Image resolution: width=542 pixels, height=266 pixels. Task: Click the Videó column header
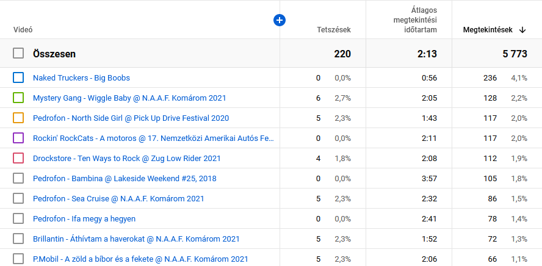click(x=23, y=30)
